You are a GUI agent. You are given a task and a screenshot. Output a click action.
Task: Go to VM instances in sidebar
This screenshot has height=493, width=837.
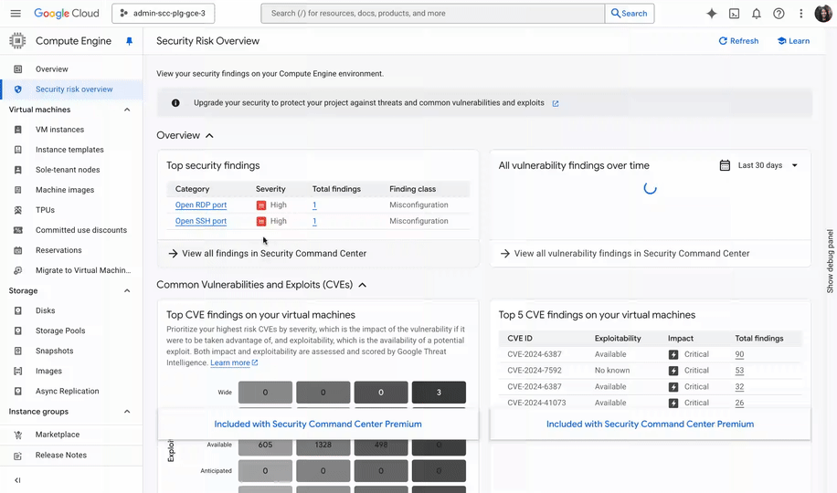[59, 130]
